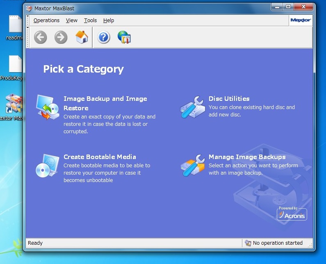Click the Create Bootable Media CD icon
The image size is (326, 264).
point(48,166)
